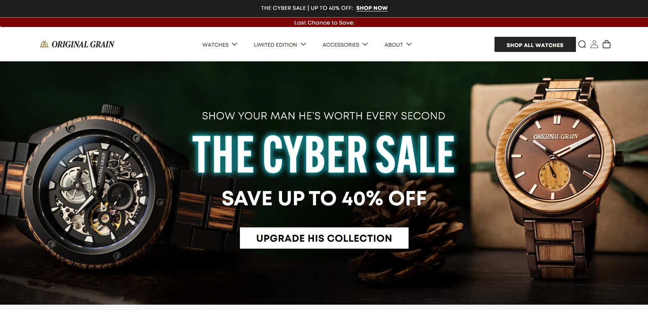The height and width of the screenshot is (310, 648).
Task: Click the Original Grain wordmark logo
Action: [x=83, y=44]
